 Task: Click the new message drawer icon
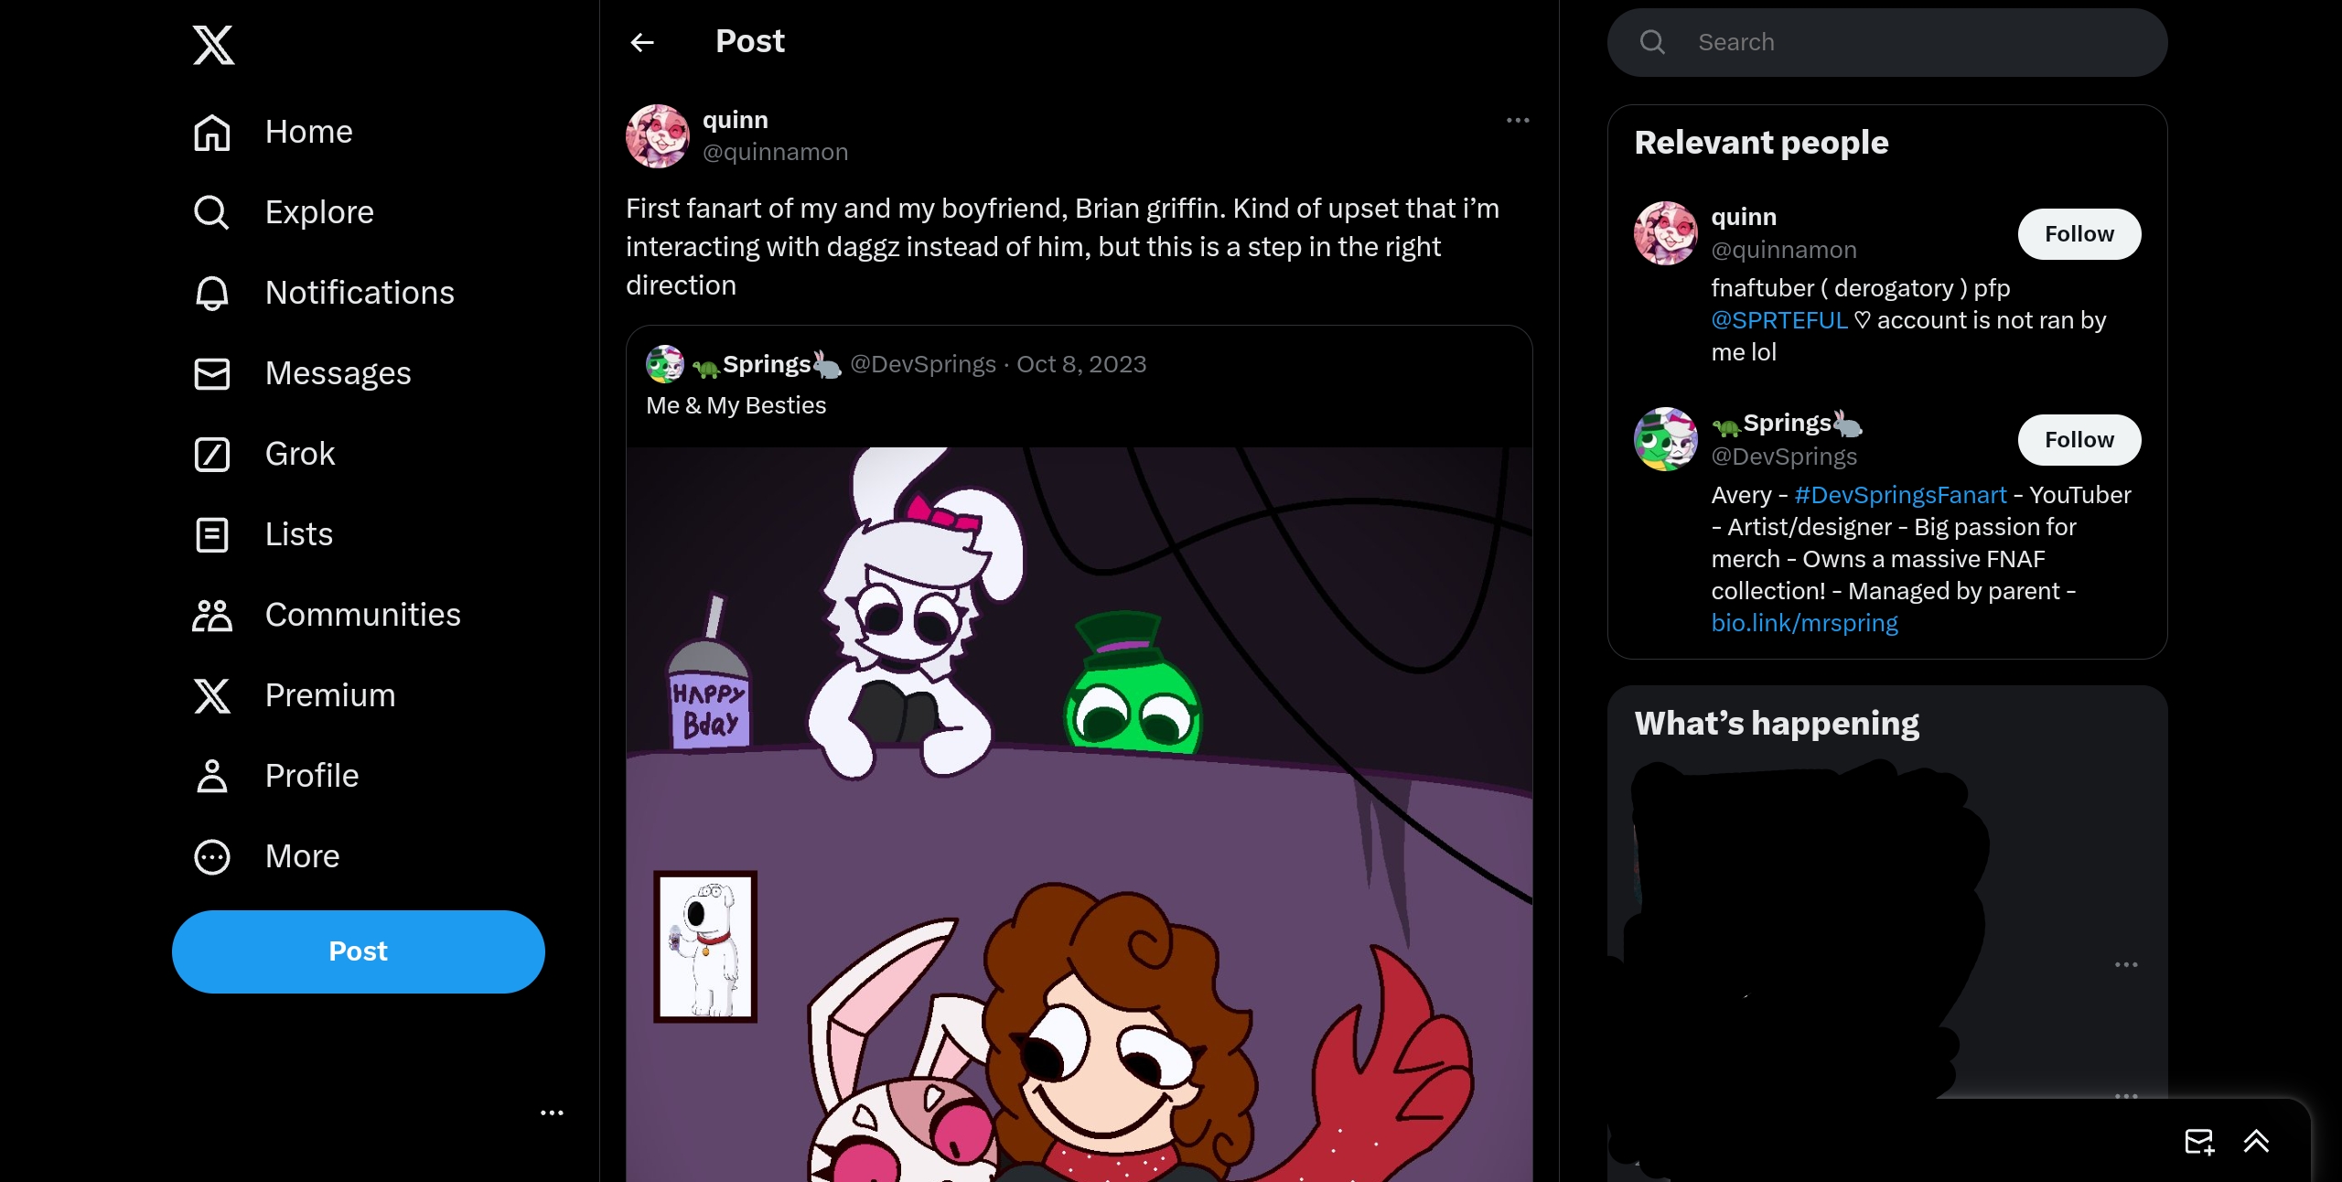[2199, 1141]
